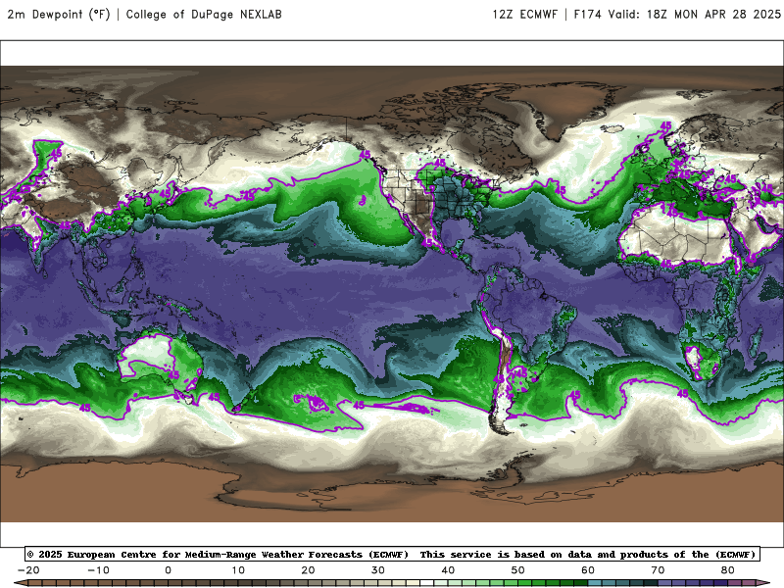Click the '2m Dewpoint (°F)' title text

pyautogui.click(x=59, y=14)
